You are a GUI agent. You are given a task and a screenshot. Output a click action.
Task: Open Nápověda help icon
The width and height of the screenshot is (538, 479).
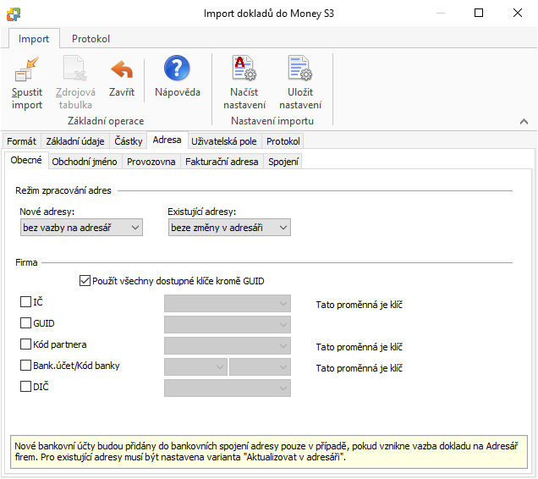point(177,68)
